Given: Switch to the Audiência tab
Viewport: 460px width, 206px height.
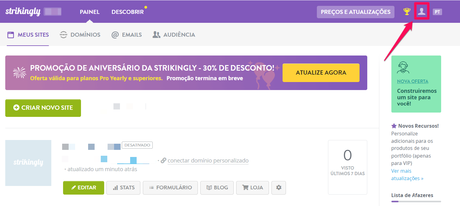Looking at the screenshot, I should point(174,35).
